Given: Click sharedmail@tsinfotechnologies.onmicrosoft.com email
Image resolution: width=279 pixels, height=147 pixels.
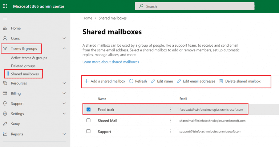Looking at the screenshot, I should pos(212,121).
